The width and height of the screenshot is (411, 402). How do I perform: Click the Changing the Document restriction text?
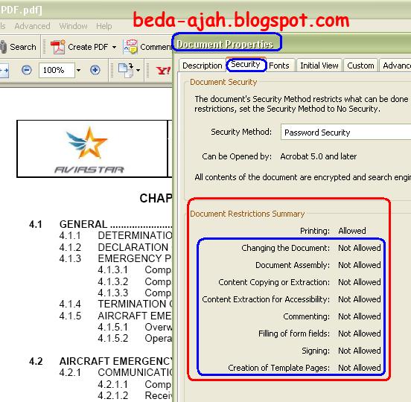pos(311,248)
